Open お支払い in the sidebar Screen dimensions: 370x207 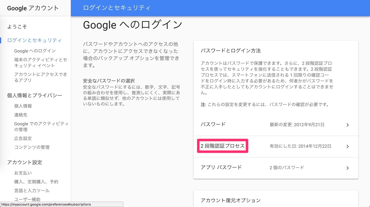[x=23, y=173]
